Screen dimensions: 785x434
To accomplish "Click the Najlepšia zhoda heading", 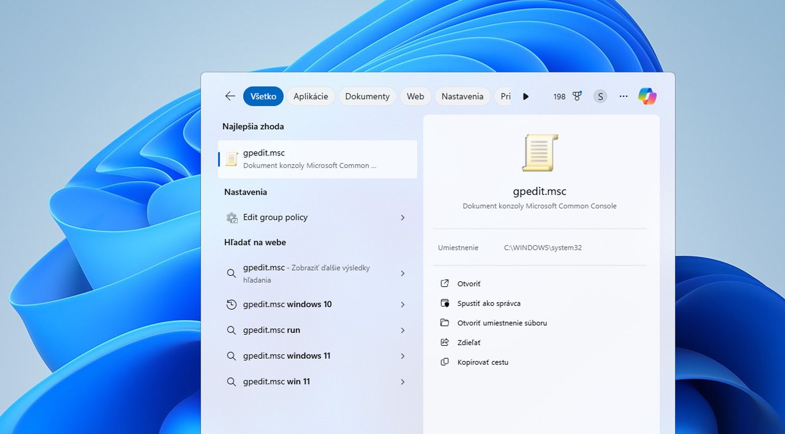I will pyautogui.click(x=253, y=127).
